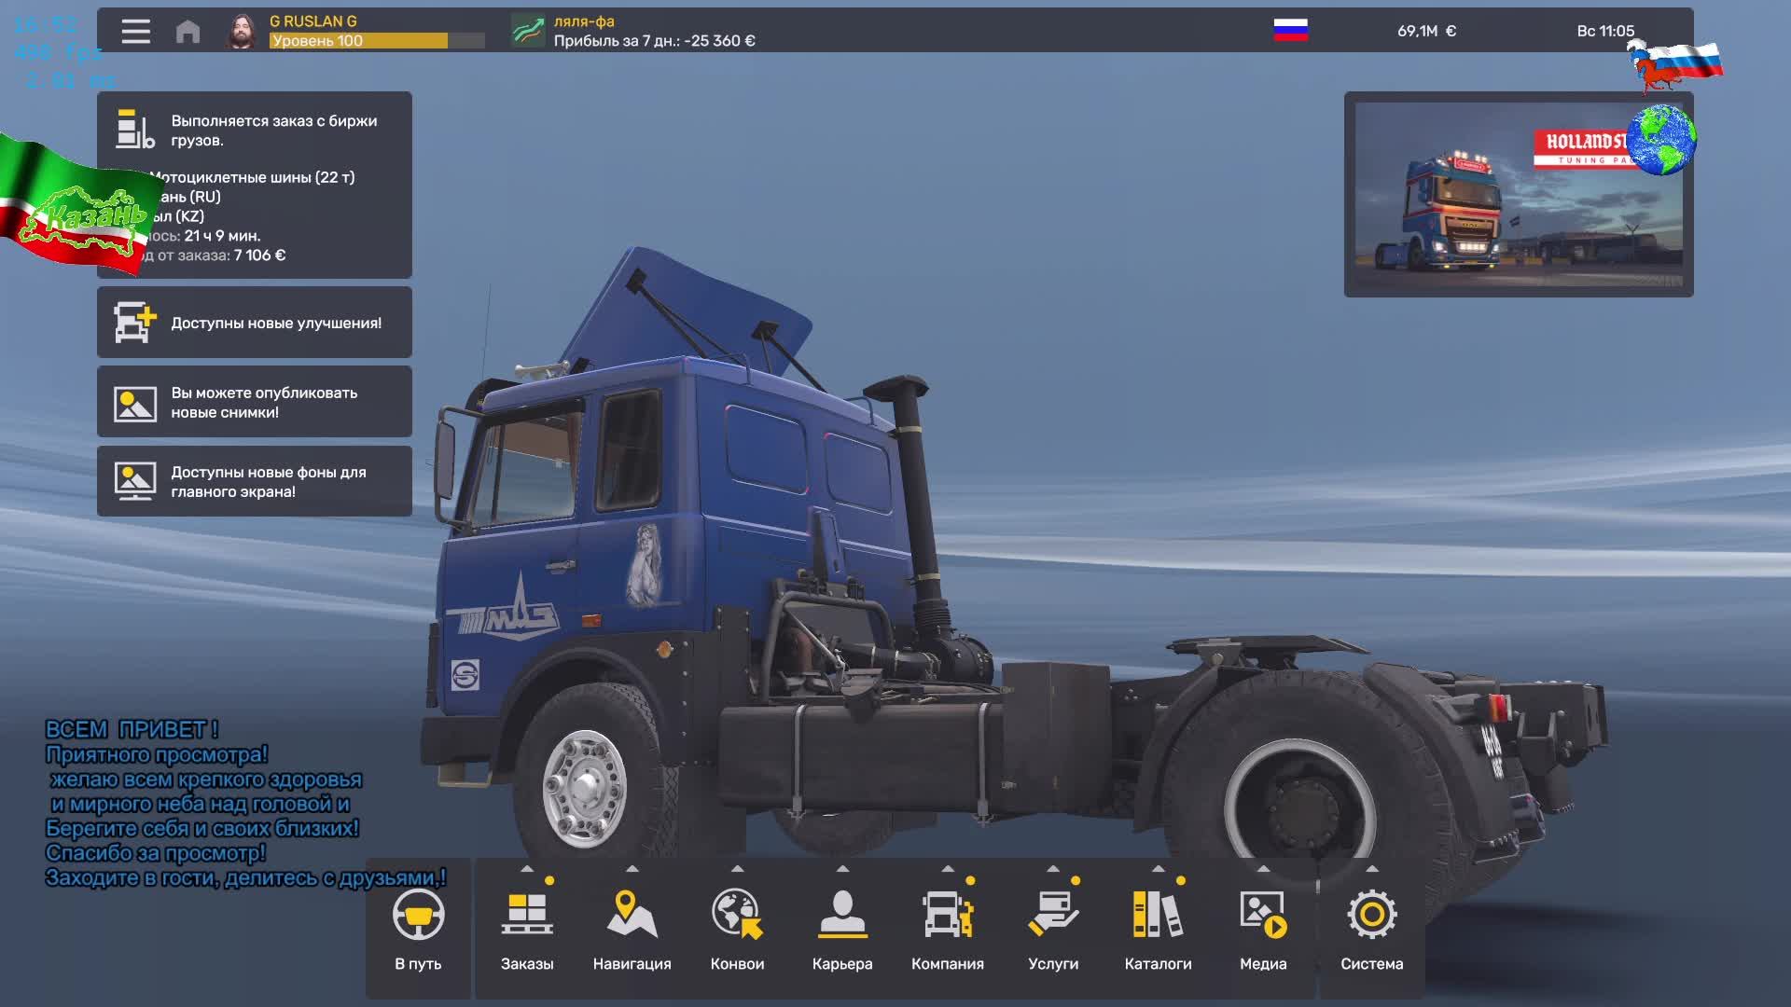Open the Каталоги catalogs icon
Image resolution: width=1791 pixels, height=1007 pixels.
pyautogui.click(x=1158, y=914)
